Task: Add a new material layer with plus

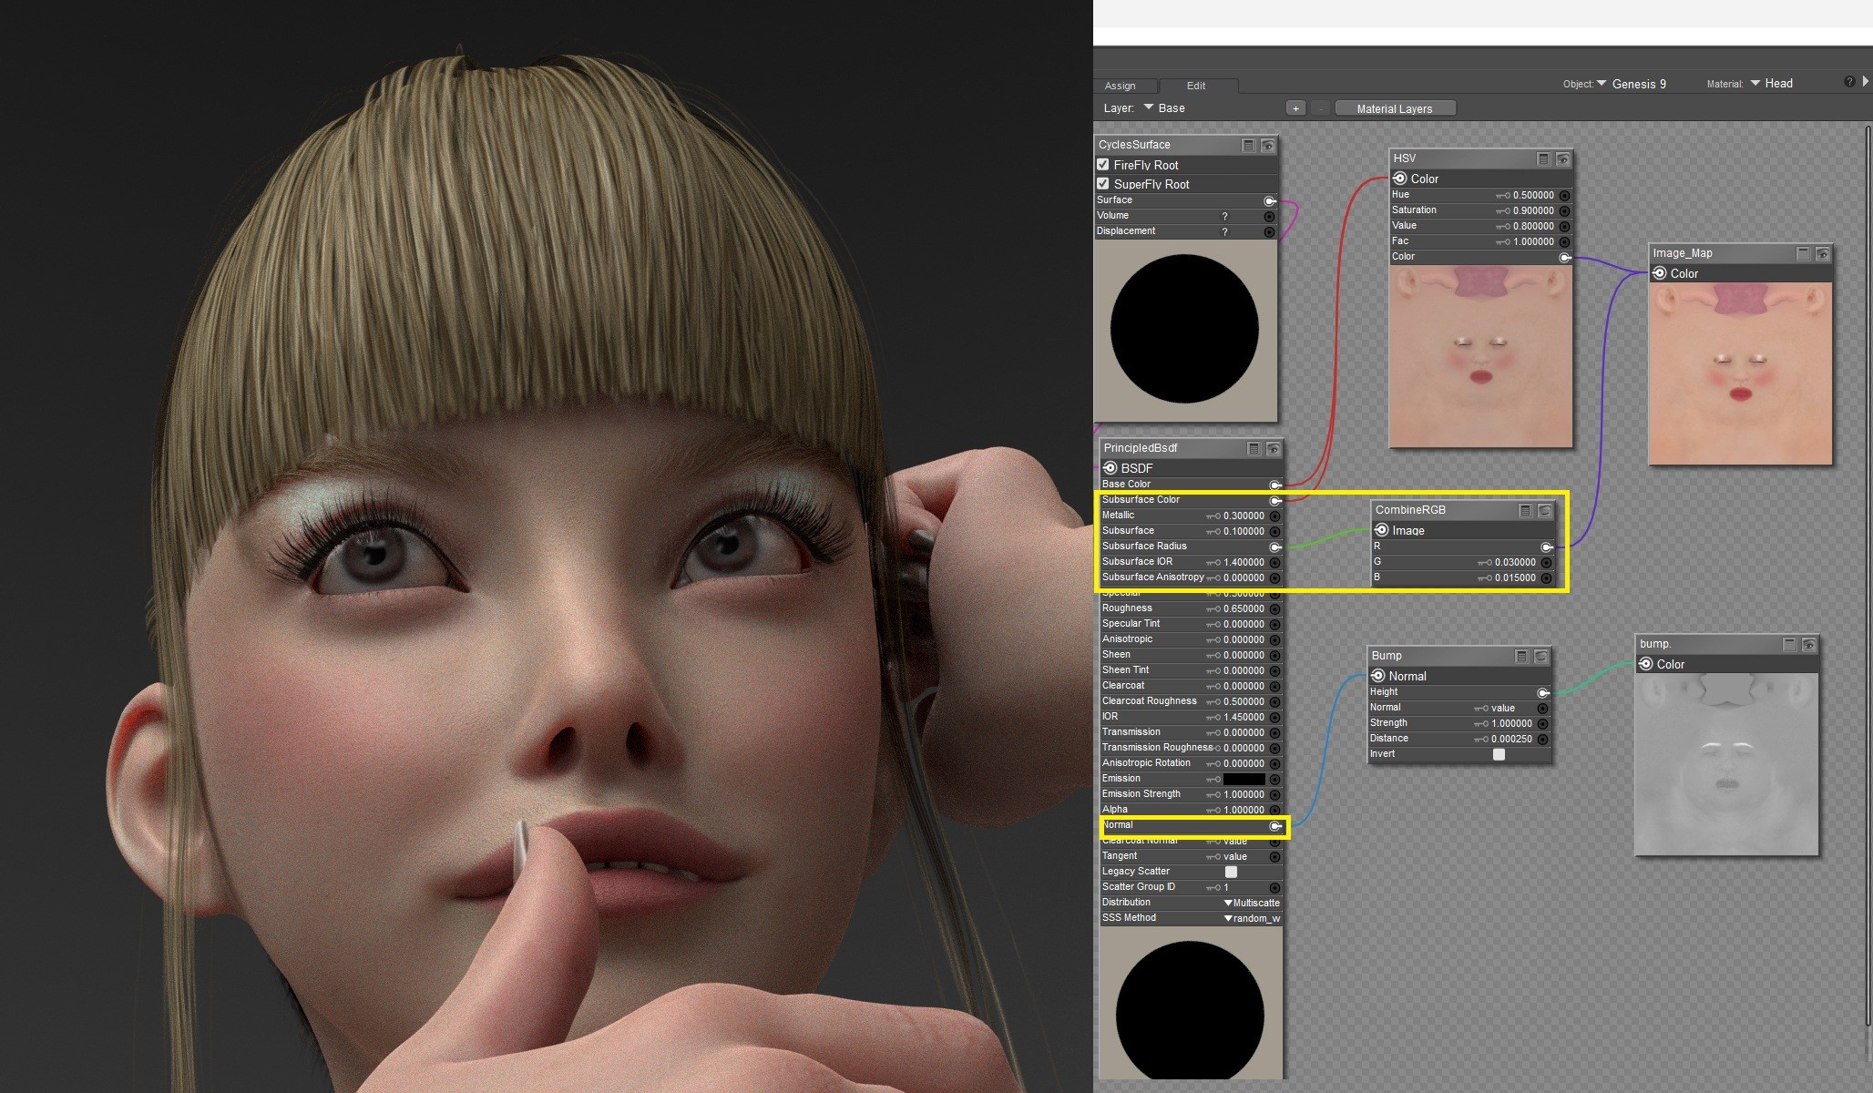Action: coord(1295,108)
